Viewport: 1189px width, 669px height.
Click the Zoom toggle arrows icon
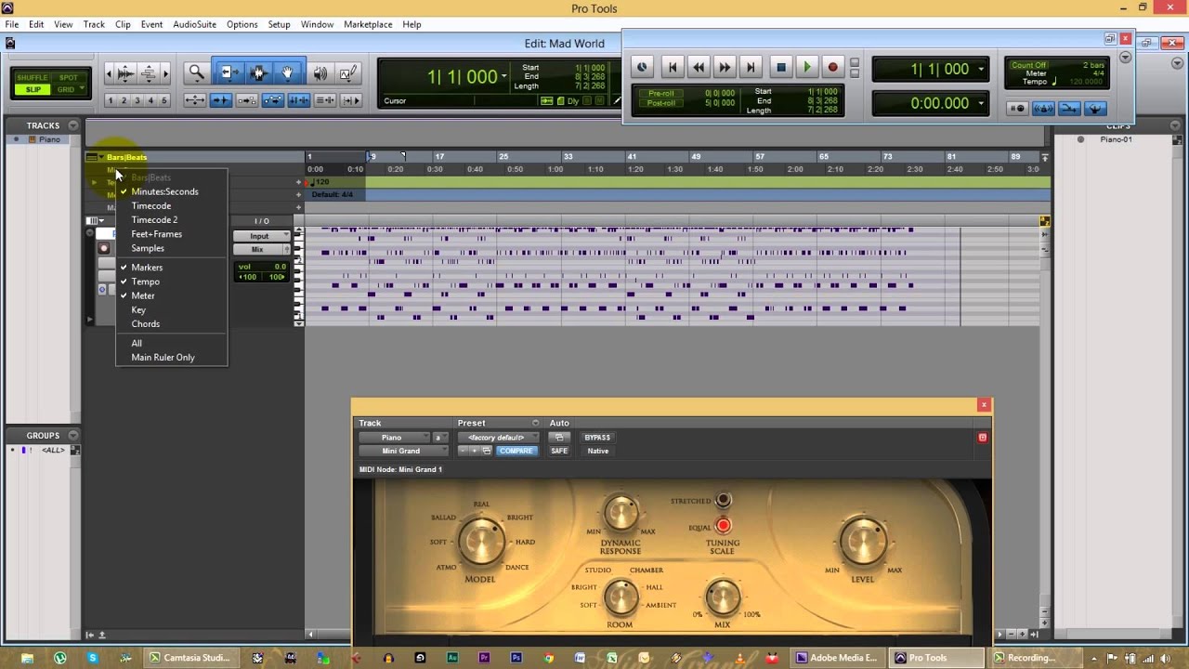pyautogui.click(x=195, y=100)
